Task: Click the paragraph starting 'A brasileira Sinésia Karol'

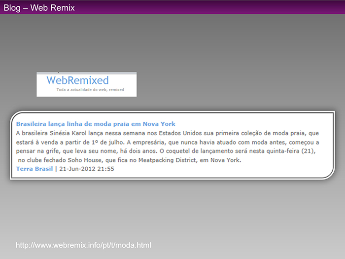Action: point(168,147)
